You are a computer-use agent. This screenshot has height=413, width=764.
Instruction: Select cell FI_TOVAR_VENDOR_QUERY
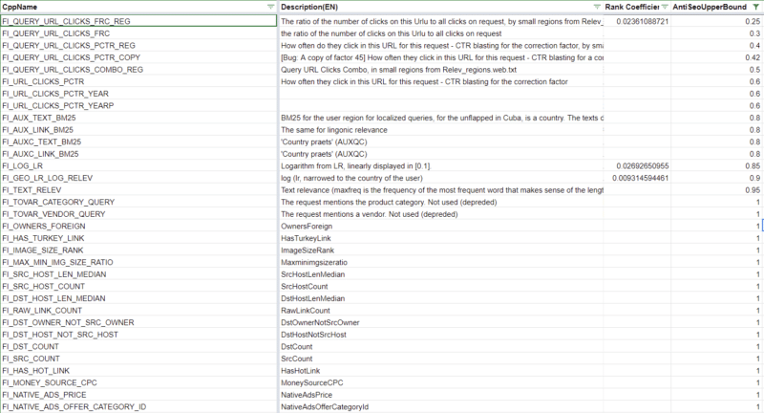138,214
